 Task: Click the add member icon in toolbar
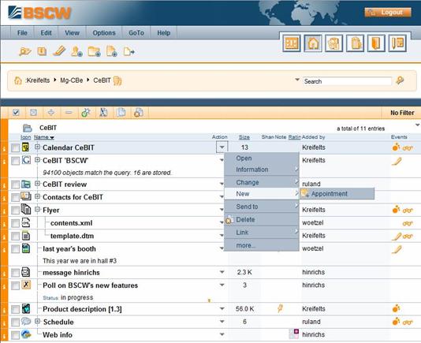[x=76, y=51]
